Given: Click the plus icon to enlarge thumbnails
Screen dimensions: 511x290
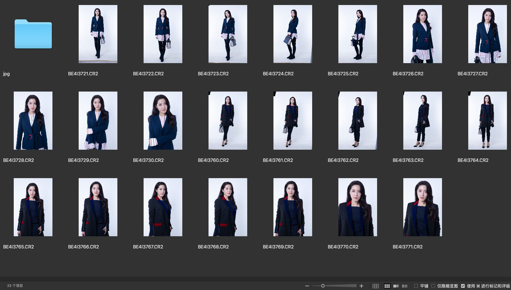Looking at the screenshot, I should [x=361, y=286].
